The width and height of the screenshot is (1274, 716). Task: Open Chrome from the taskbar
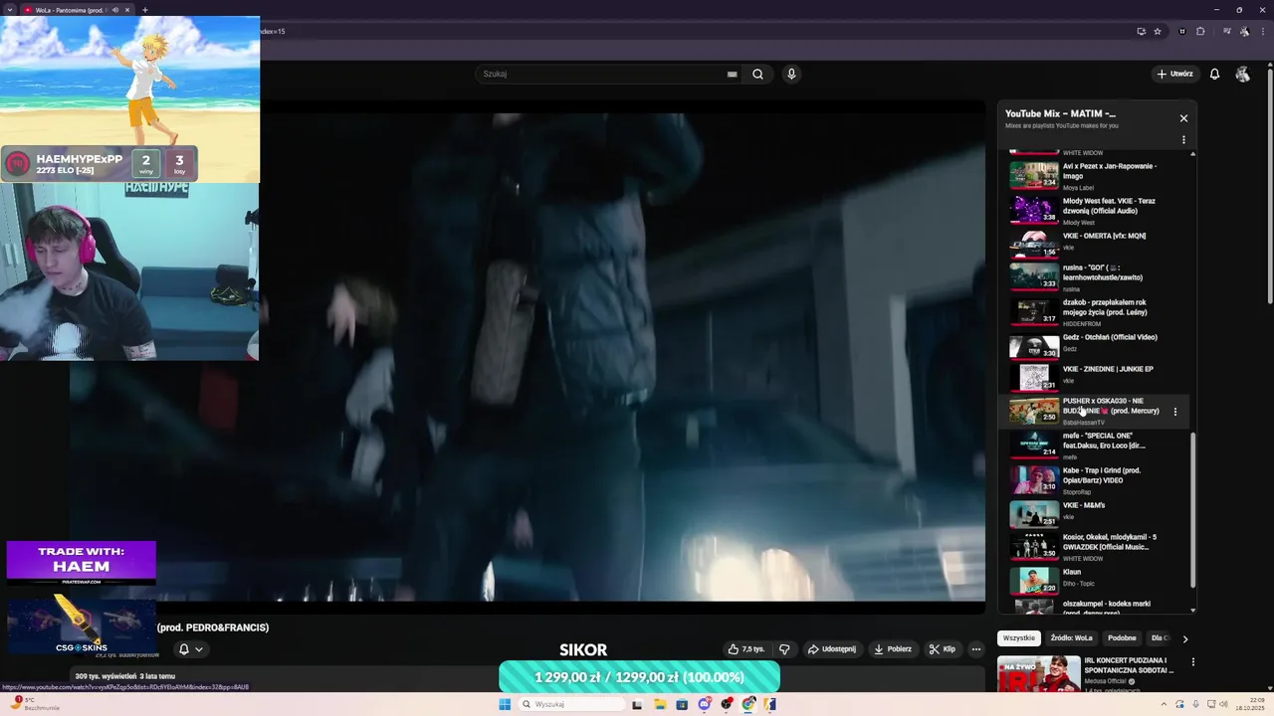748,704
